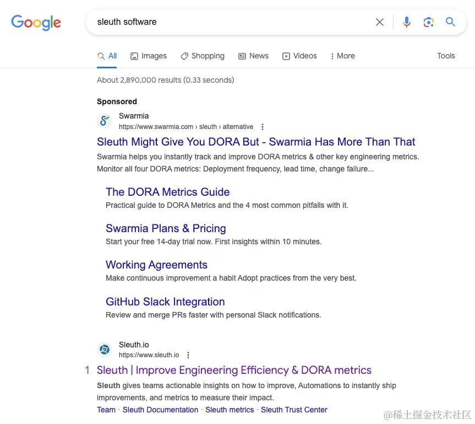Submit search with the magnifying glass icon
This screenshot has width=475, height=424.
(450, 22)
